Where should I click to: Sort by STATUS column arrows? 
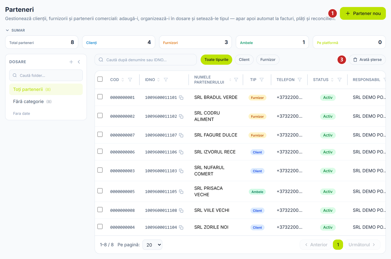coord(332,80)
